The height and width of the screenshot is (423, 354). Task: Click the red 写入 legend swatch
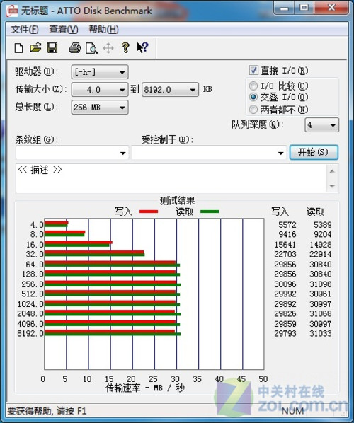point(149,211)
